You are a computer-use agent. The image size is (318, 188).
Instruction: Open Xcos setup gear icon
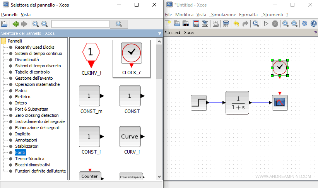tap(304, 24)
